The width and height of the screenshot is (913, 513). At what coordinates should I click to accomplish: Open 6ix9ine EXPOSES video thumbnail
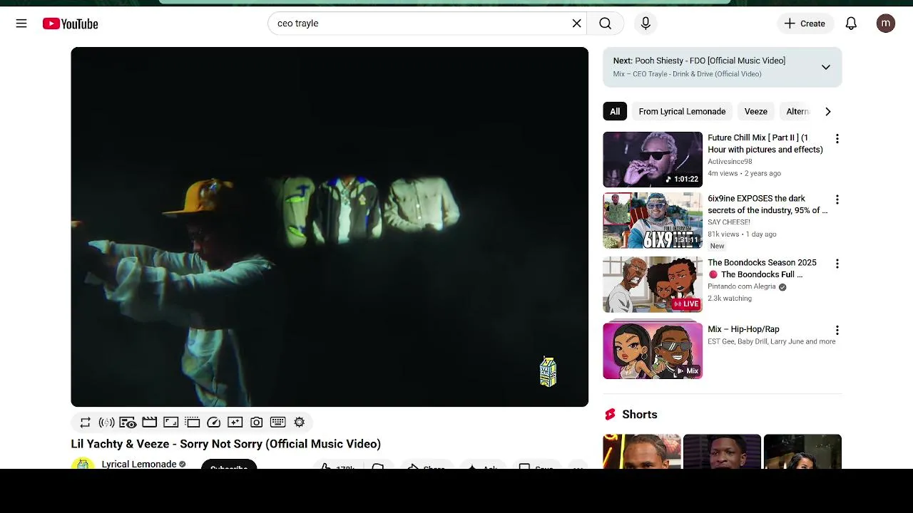pyautogui.click(x=653, y=220)
